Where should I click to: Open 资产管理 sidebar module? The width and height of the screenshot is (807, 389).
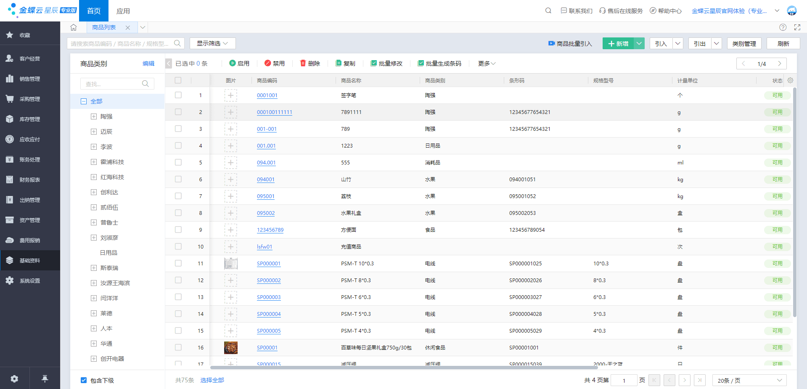pyautogui.click(x=30, y=220)
